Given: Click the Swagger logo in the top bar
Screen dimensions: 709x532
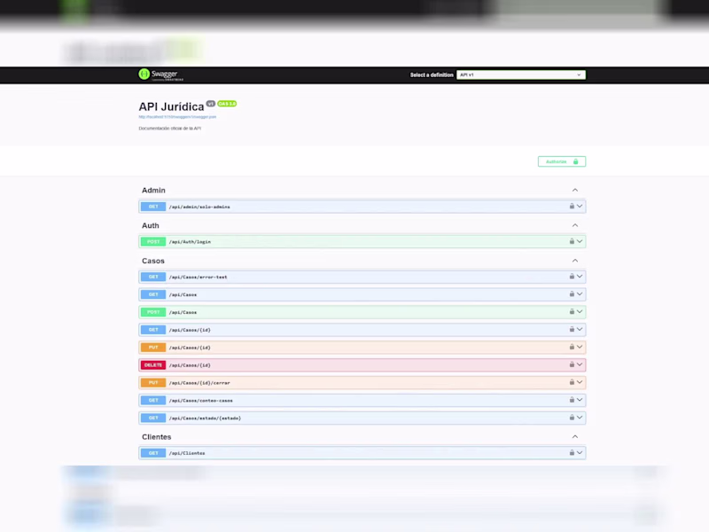Looking at the screenshot, I should click(161, 74).
